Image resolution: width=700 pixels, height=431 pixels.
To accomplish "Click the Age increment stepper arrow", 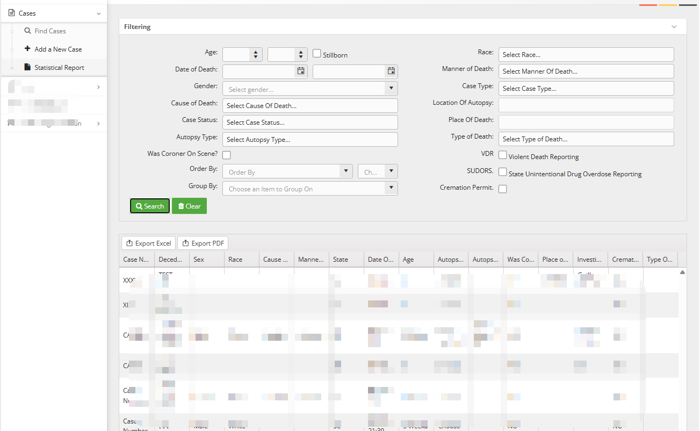I will coord(255,51).
